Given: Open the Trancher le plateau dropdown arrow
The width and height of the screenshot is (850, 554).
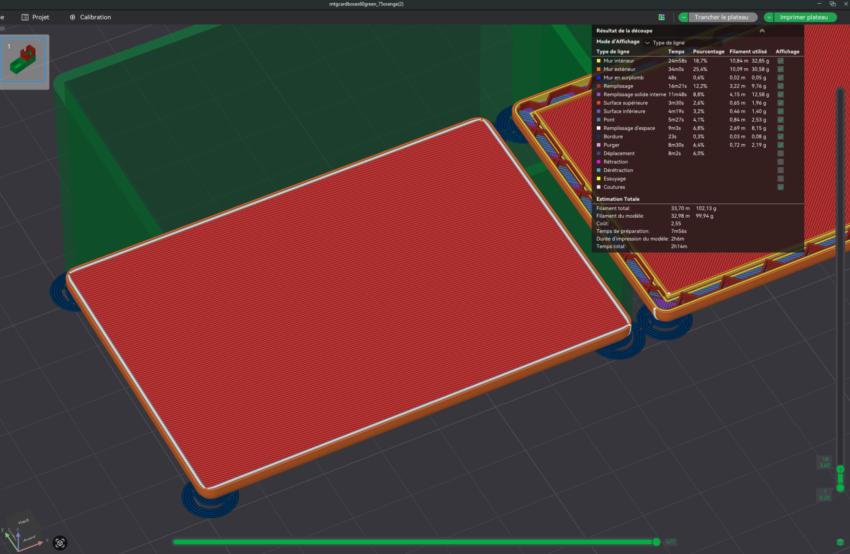Looking at the screenshot, I should [684, 17].
